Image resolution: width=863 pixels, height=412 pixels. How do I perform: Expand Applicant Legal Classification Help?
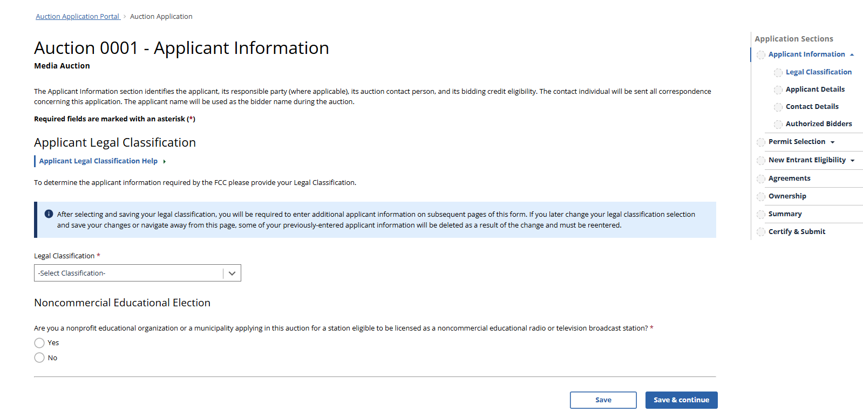click(98, 161)
